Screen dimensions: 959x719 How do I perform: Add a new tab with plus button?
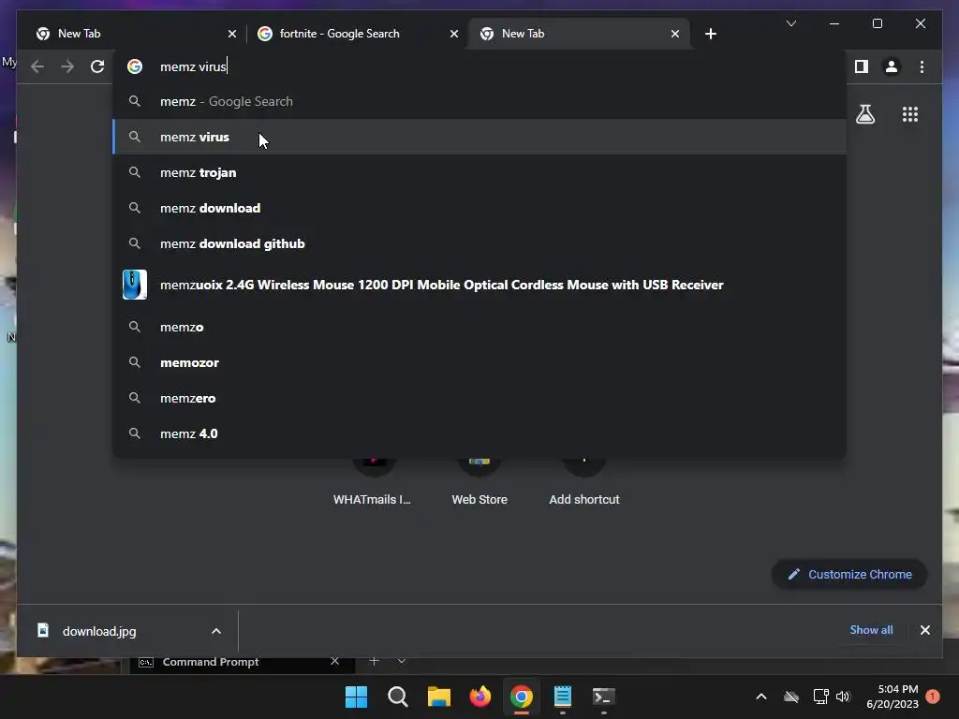[710, 34]
